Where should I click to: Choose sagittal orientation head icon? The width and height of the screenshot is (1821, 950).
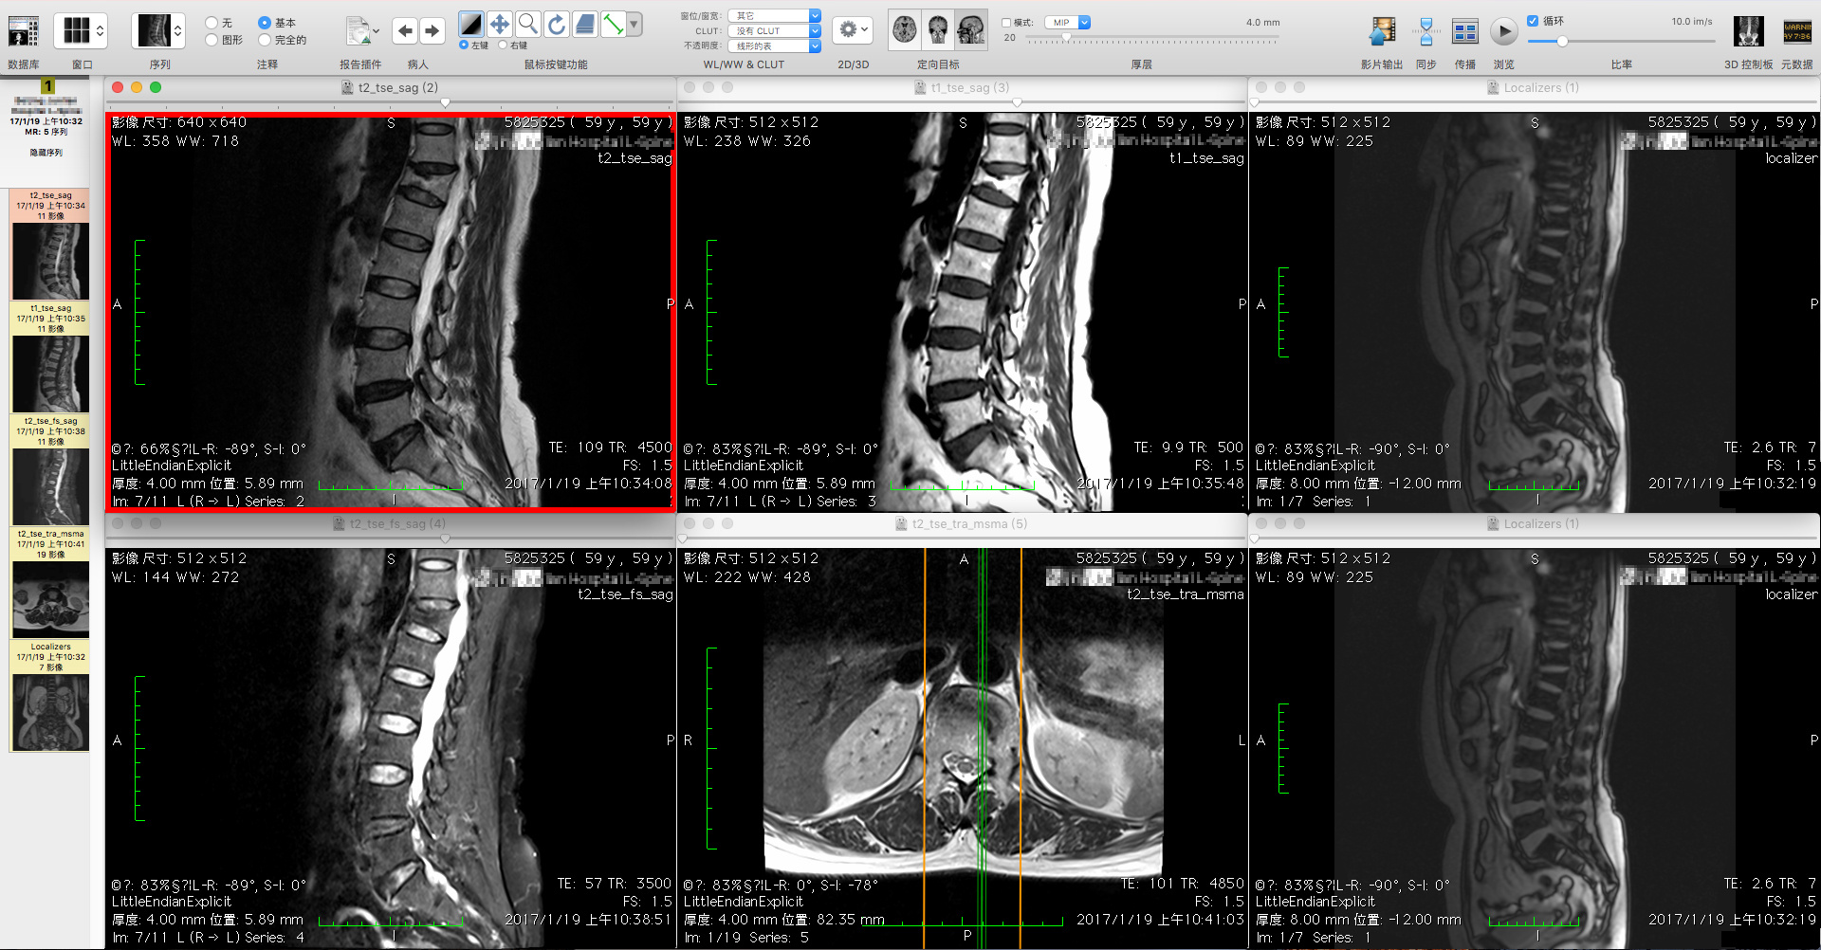(x=970, y=30)
